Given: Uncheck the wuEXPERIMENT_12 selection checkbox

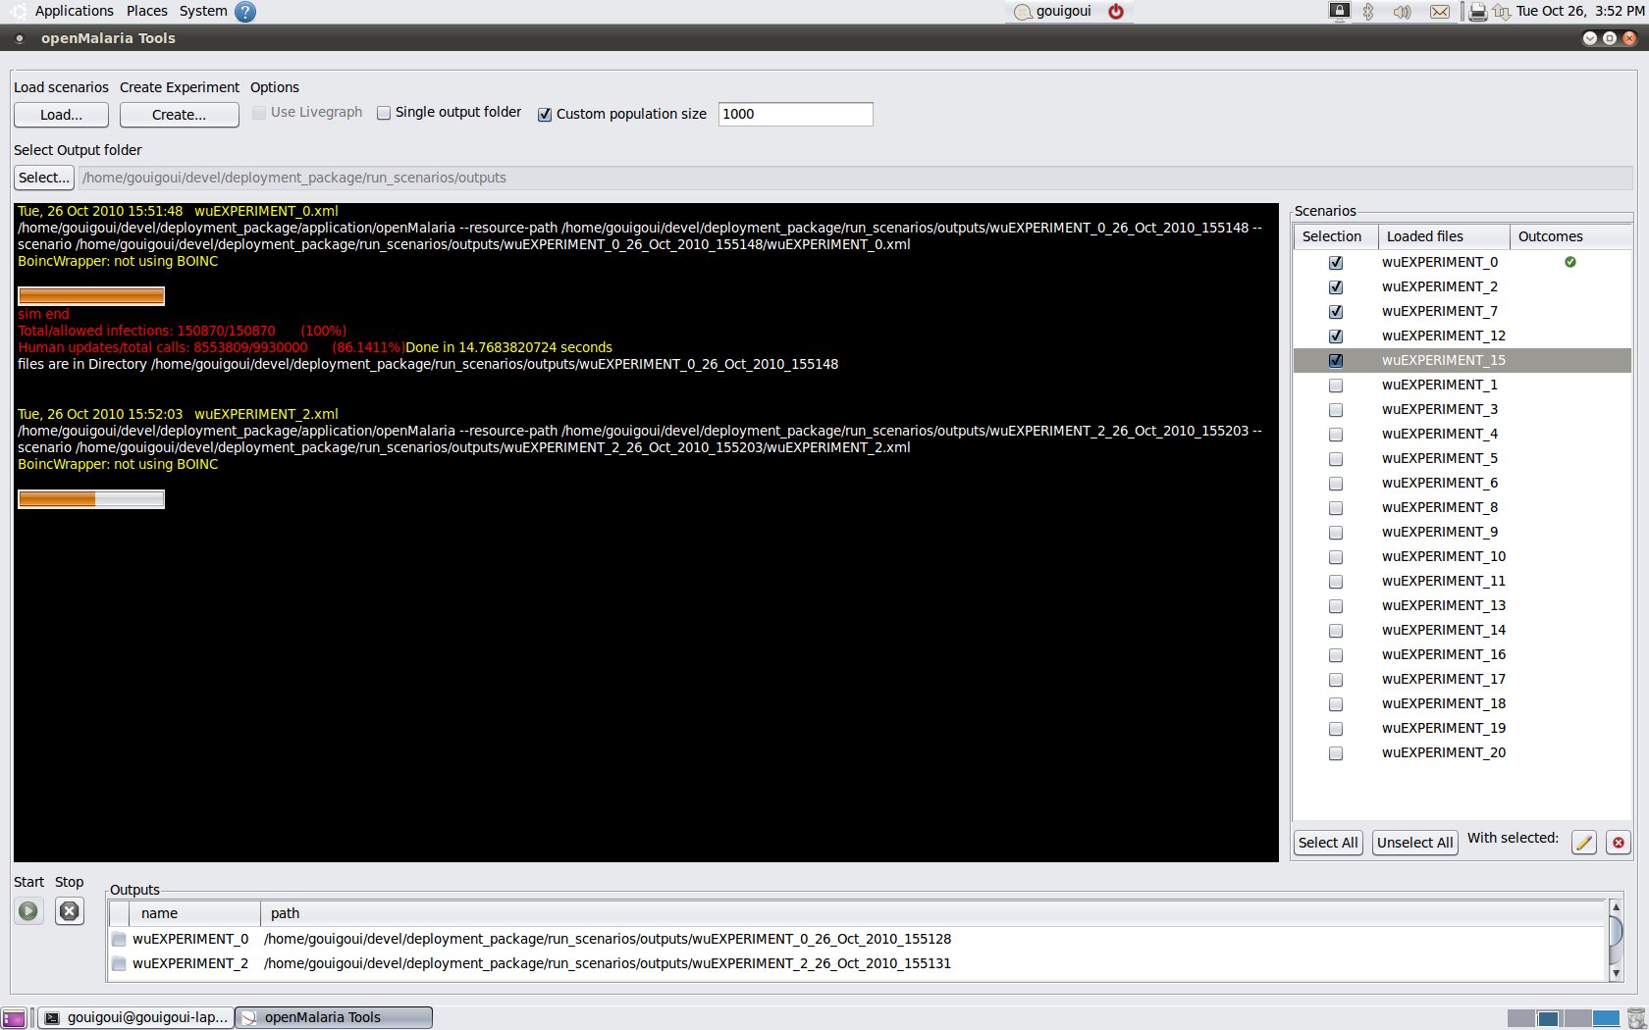Looking at the screenshot, I should [x=1336, y=336].
